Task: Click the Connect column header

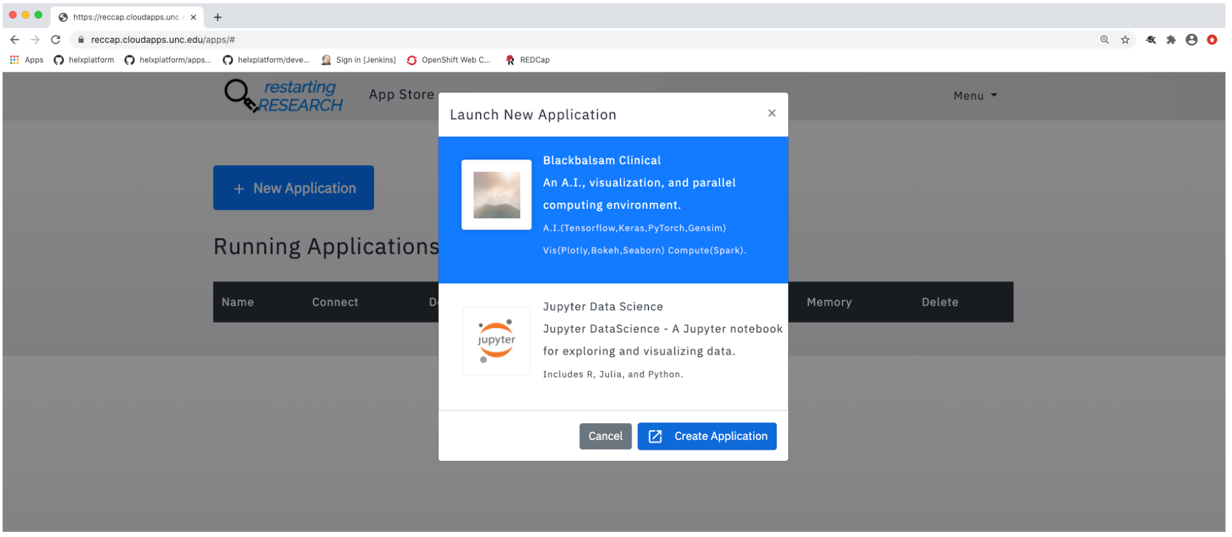Action: [335, 302]
